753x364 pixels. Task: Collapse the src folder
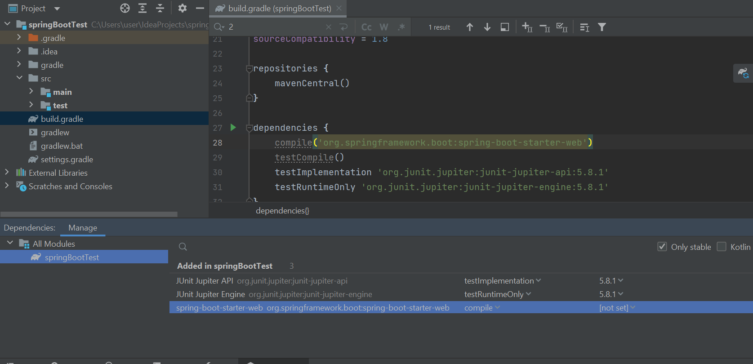pos(19,78)
